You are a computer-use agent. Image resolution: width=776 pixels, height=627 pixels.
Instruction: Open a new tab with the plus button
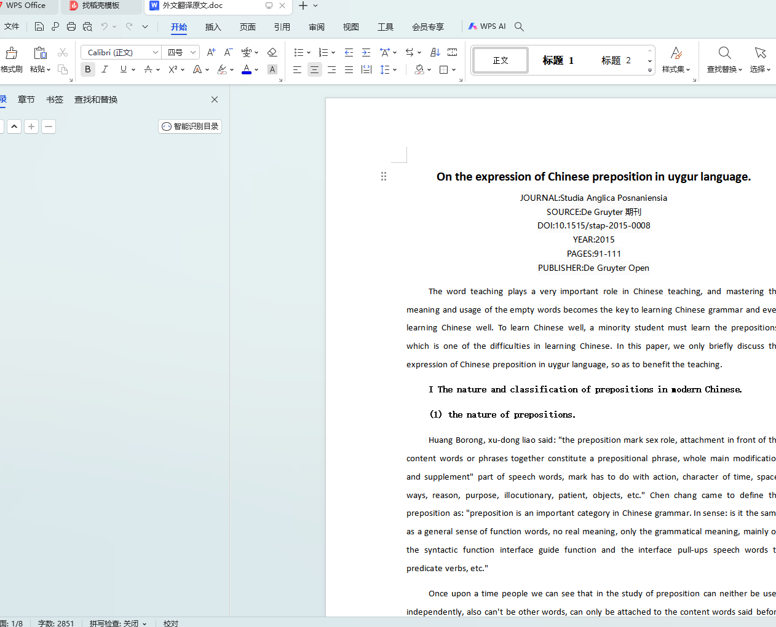[303, 6]
